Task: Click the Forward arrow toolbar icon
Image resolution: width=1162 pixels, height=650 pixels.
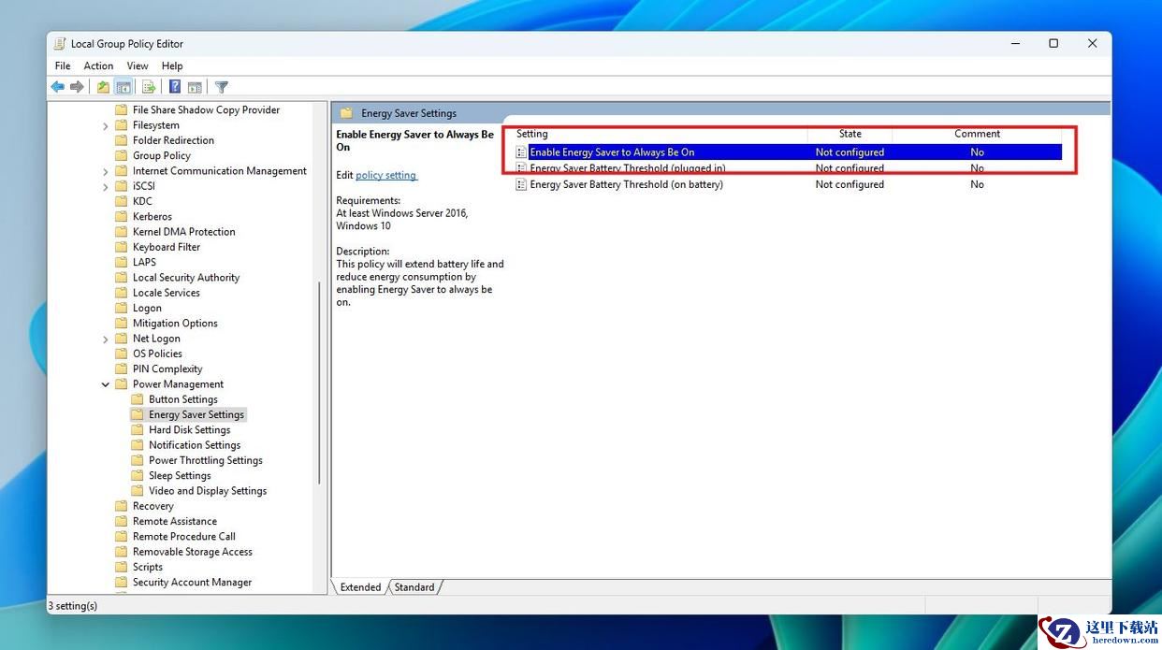Action: click(77, 87)
